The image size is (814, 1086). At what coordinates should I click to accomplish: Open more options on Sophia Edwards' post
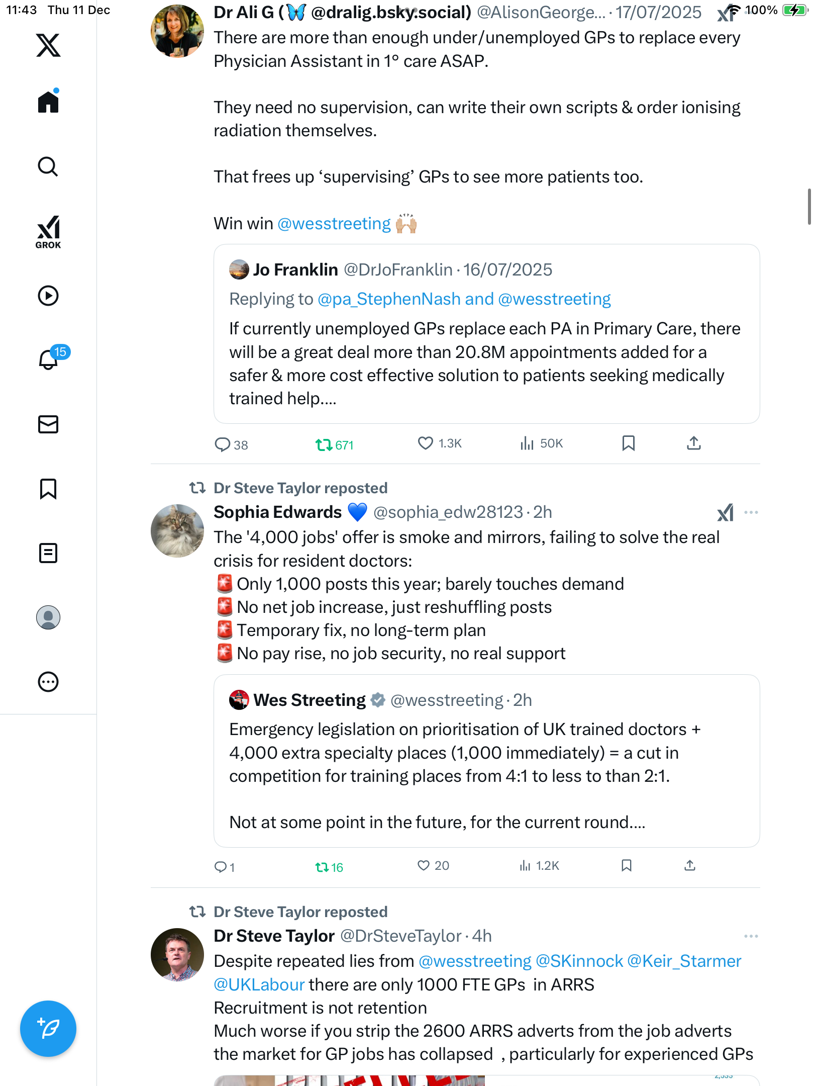click(x=751, y=512)
